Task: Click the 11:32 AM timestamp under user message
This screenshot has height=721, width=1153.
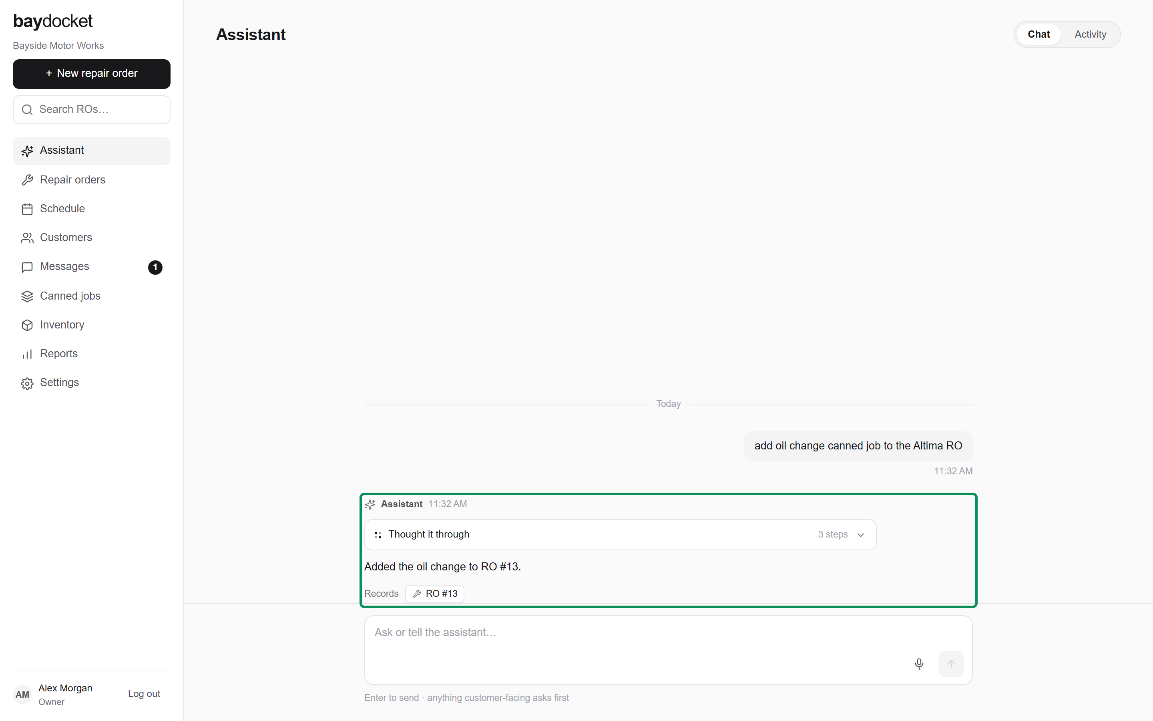Action: click(x=953, y=471)
